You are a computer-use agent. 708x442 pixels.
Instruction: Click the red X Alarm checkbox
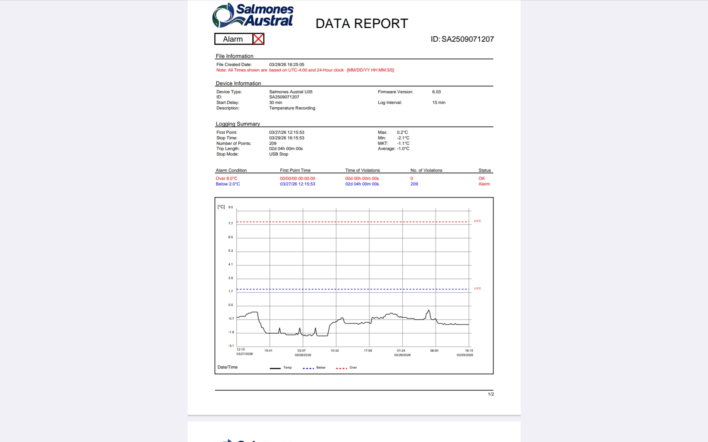click(258, 39)
